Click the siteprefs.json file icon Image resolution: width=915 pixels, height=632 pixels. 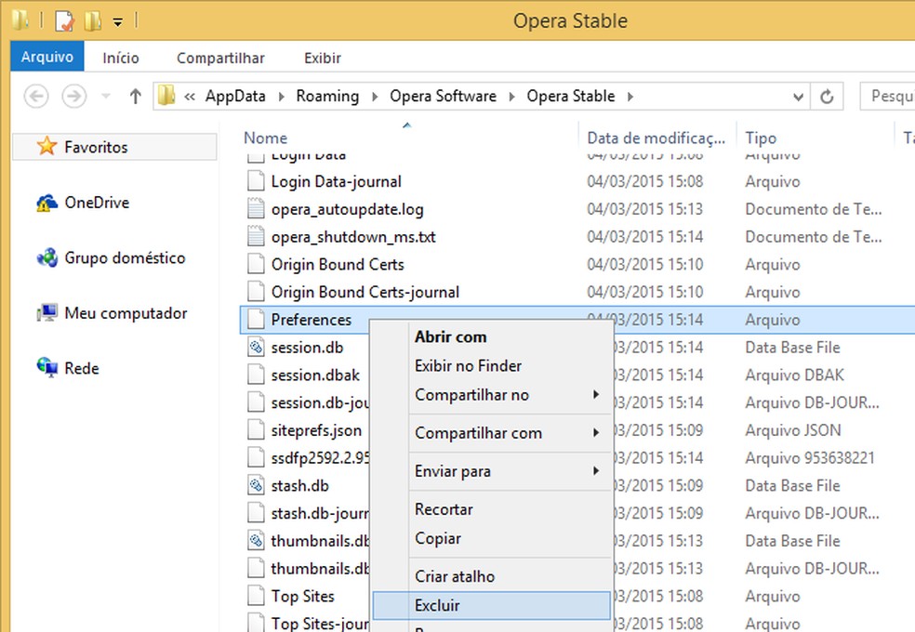coord(256,430)
